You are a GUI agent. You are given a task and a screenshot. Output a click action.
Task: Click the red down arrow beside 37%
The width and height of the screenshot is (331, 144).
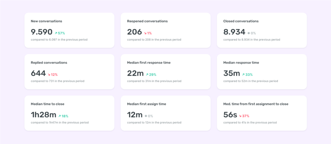click(240, 116)
